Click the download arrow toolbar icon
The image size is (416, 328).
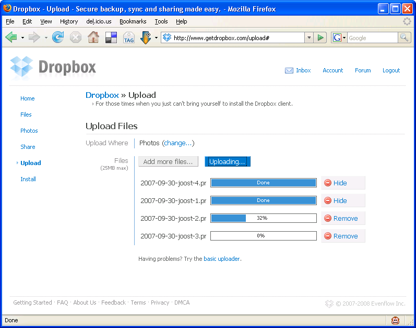tap(146, 37)
